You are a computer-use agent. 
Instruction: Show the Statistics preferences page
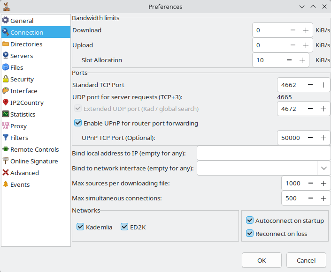point(36,114)
